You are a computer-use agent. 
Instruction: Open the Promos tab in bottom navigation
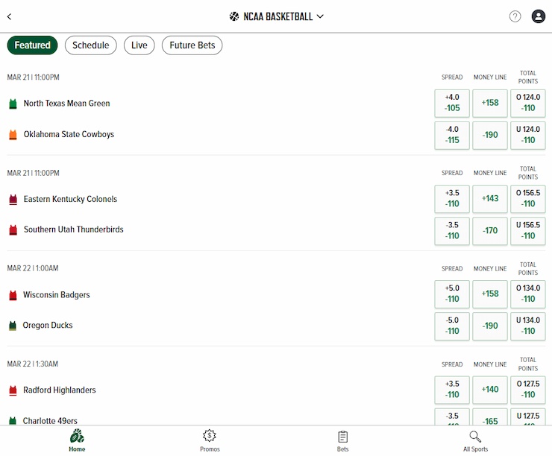[210, 440]
